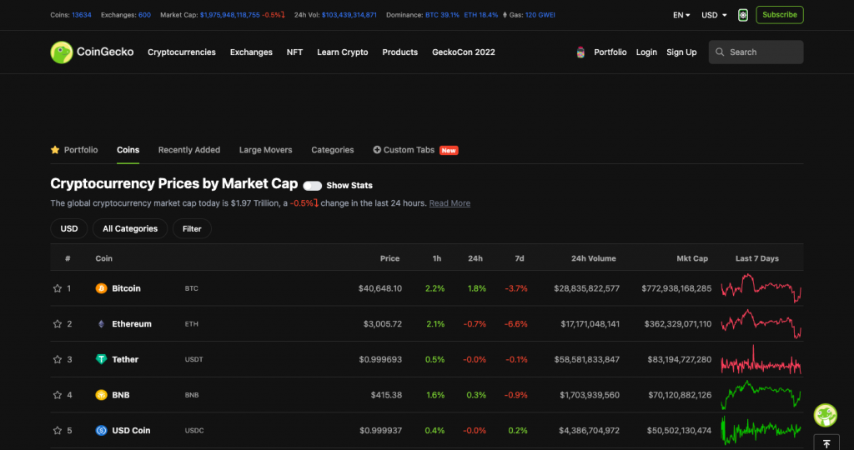Click the candy jar icon

click(580, 52)
